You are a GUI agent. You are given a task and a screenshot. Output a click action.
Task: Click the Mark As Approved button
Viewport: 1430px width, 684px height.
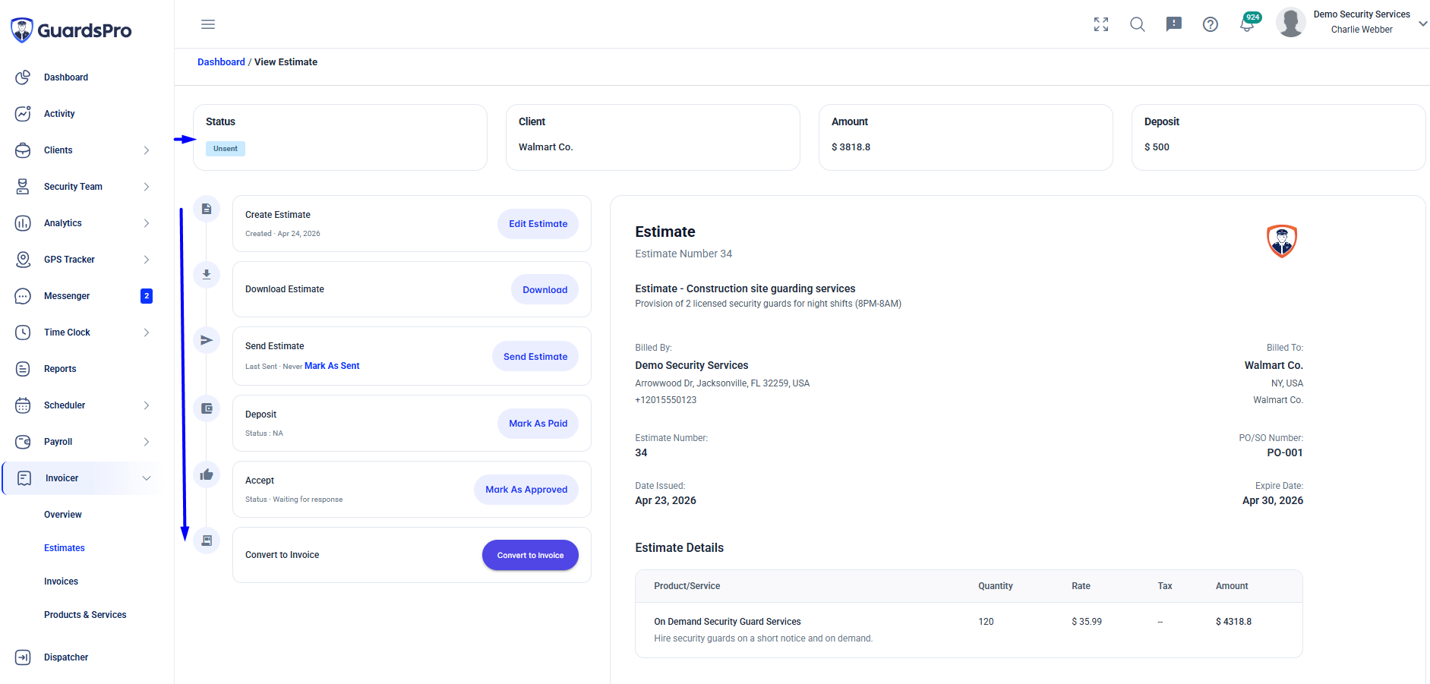coord(526,490)
